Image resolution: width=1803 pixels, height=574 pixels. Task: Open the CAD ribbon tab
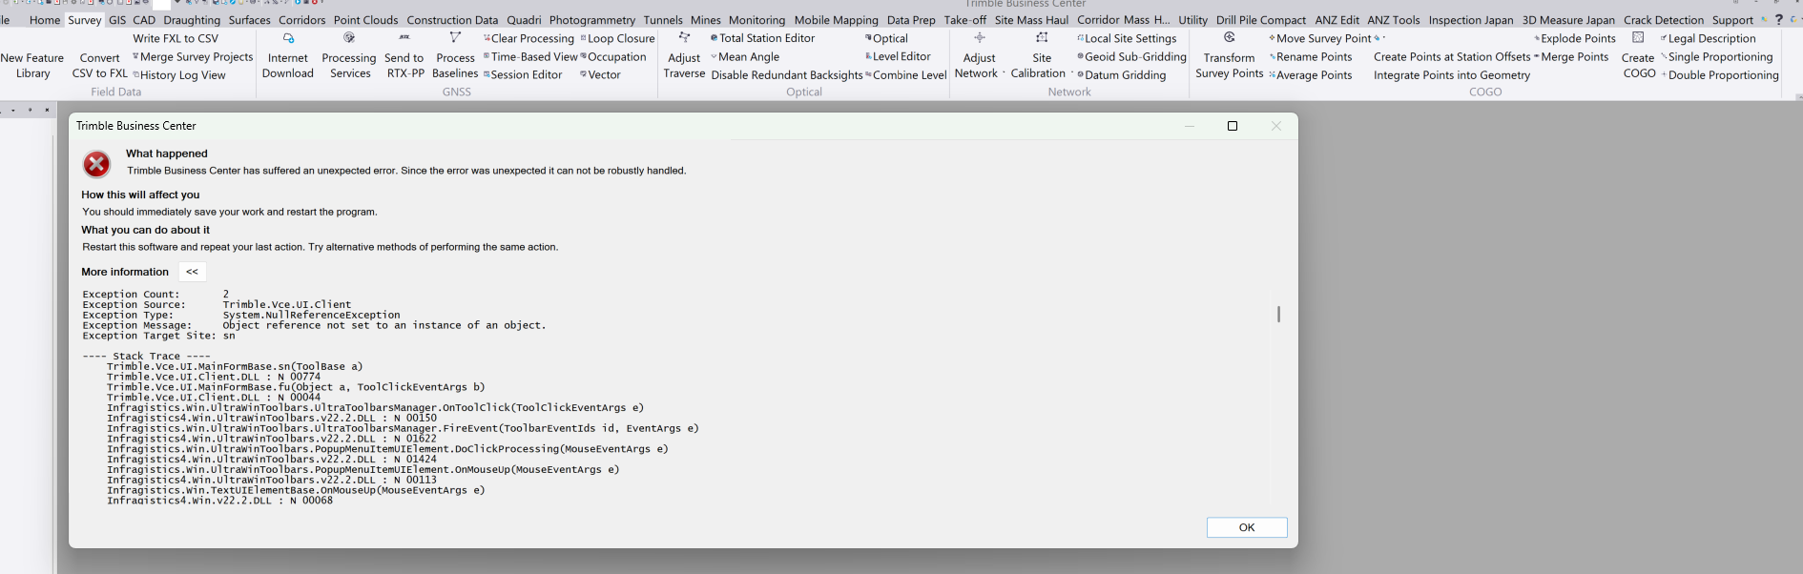[144, 20]
